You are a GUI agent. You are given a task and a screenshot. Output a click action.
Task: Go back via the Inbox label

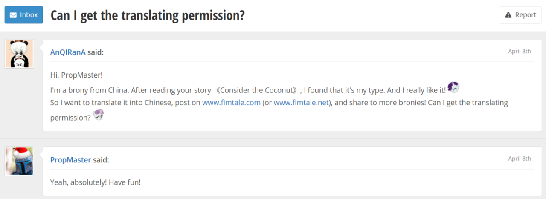pyautogui.click(x=29, y=15)
